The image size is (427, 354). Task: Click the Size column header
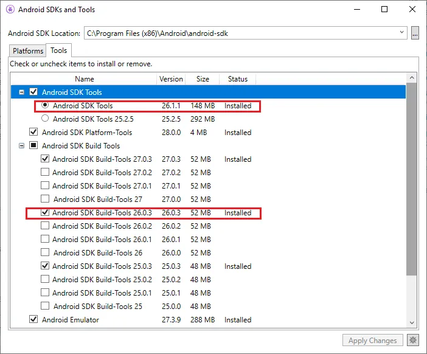[203, 79]
